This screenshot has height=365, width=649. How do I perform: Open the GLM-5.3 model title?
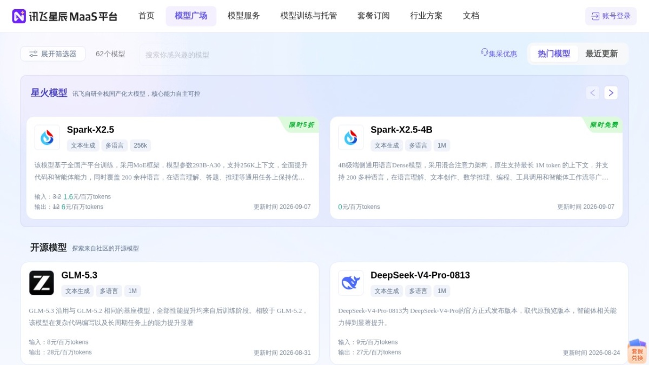[x=79, y=275]
